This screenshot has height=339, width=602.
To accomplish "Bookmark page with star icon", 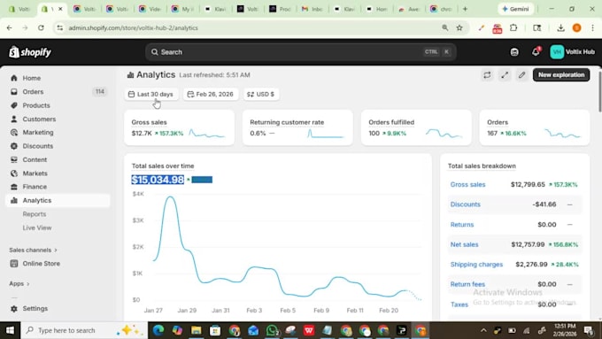I will pos(459,28).
